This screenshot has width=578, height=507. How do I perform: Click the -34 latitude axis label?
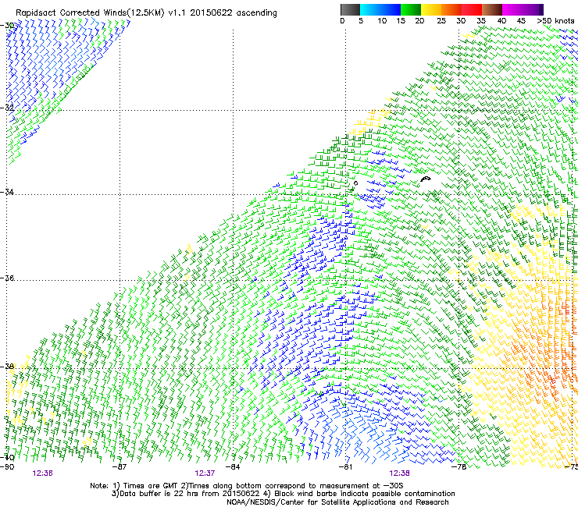pyautogui.click(x=7, y=192)
